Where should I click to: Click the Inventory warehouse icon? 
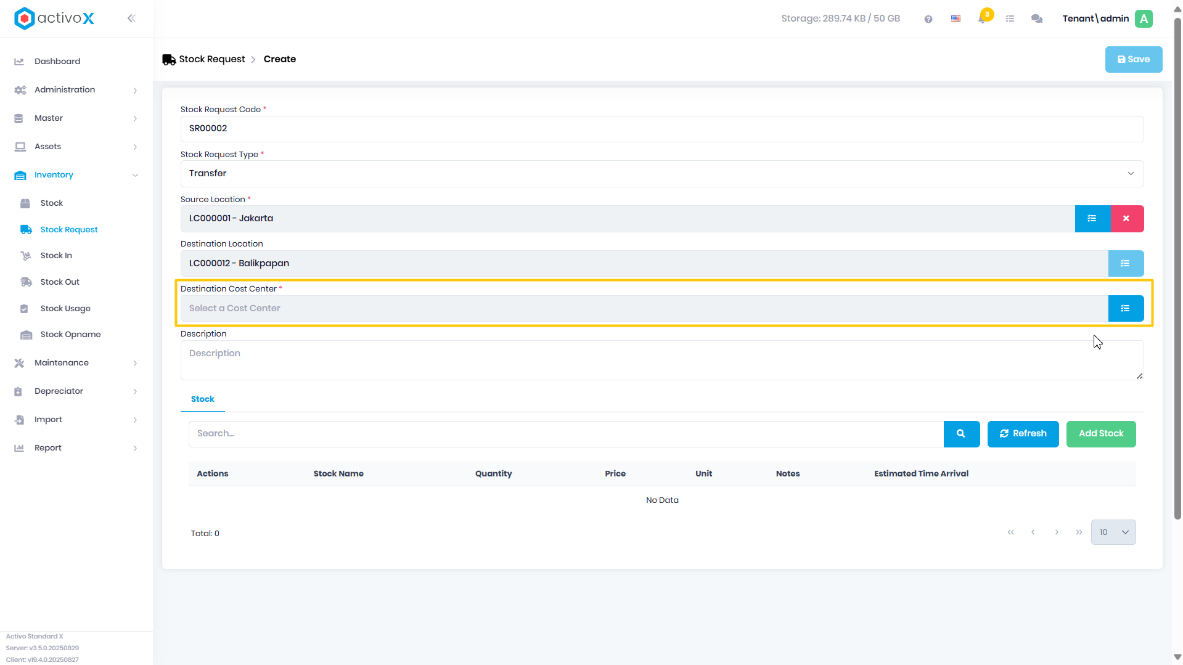(20, 175)
